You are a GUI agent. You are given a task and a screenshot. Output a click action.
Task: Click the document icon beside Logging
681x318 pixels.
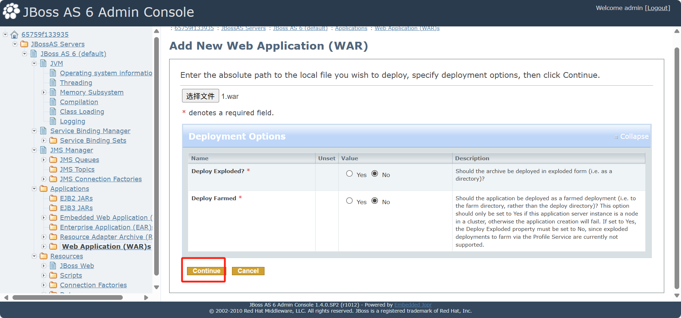pyautogui.click(x=53, y=121)
